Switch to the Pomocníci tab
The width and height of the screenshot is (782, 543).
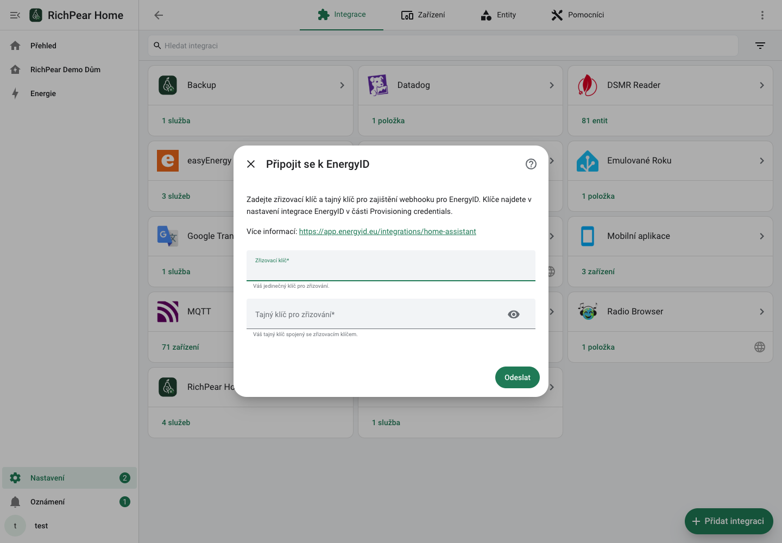pyautogui.click(x=577, y=15)
